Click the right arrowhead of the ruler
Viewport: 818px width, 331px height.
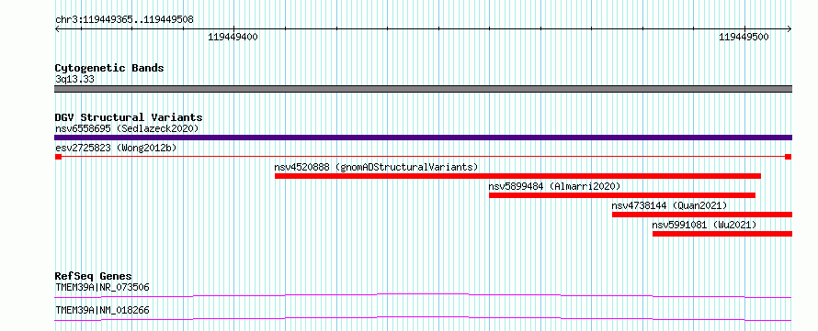click(790, 29)
